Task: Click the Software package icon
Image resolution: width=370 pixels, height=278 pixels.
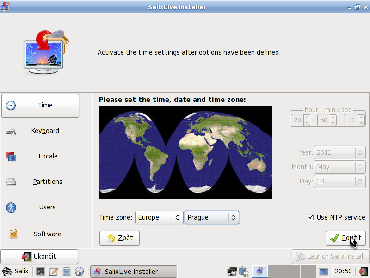Action: tap(13, 234)
